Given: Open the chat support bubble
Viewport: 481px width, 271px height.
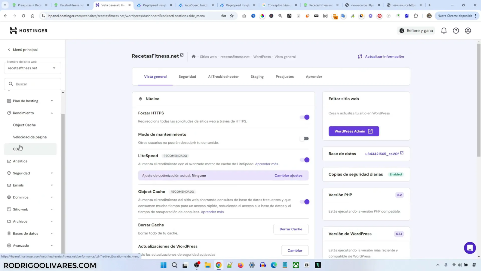Looking at the screenshot, I should pyautogui.click(x=470, y=248).
